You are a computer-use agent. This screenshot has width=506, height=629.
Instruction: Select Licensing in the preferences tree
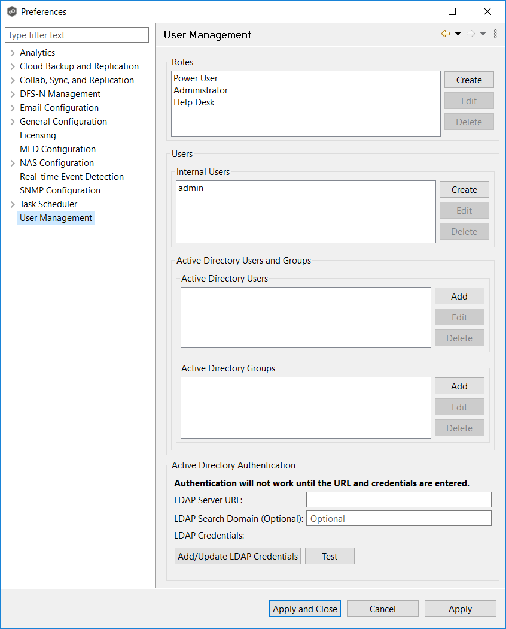38,135
